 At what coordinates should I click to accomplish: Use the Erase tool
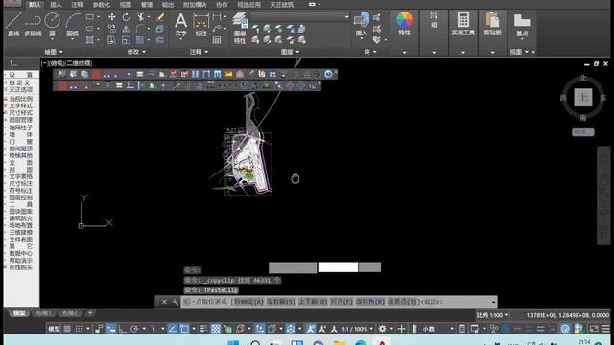[x=160, y=17]
